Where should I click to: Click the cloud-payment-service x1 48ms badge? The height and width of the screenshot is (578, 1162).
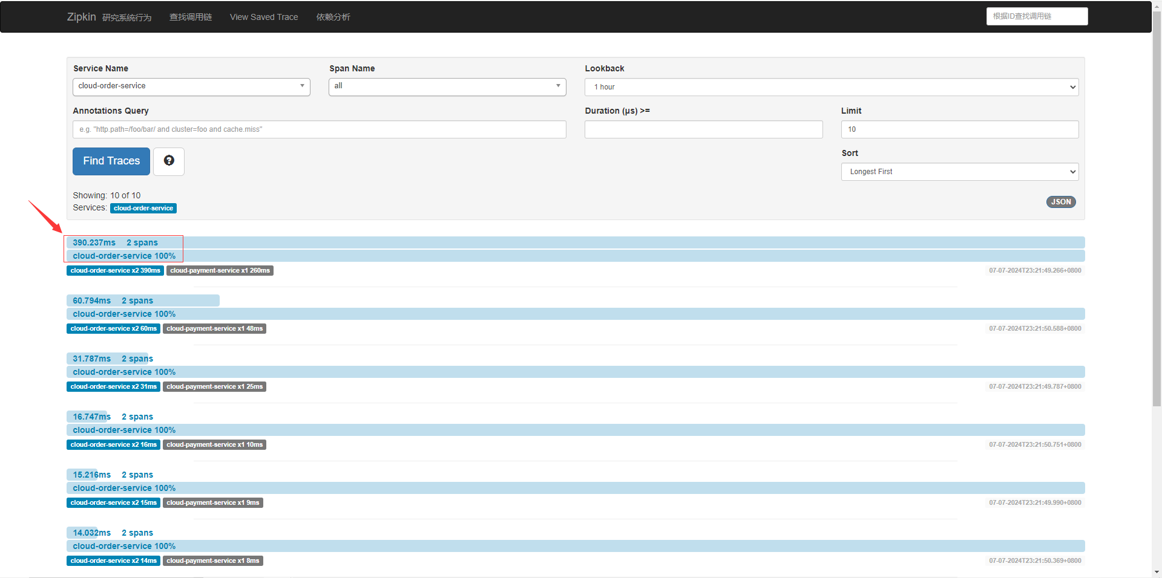pos(214,328)
